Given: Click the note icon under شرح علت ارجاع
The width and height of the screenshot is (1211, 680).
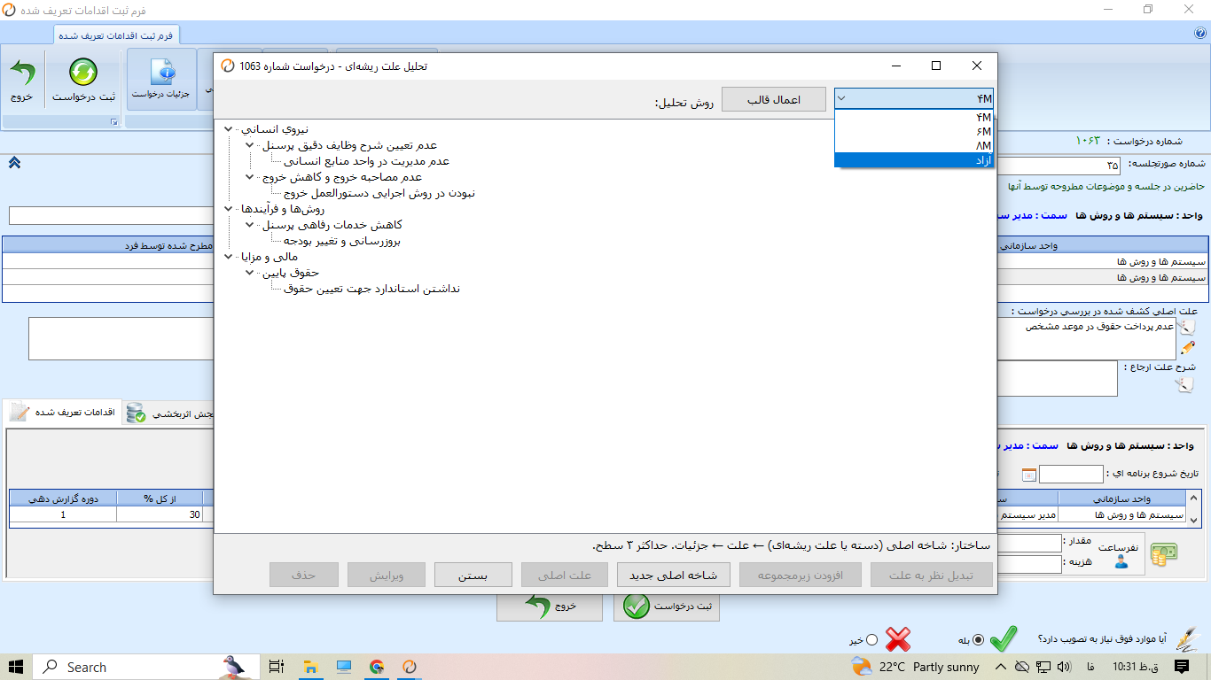Looking at the screenshot, I should tap(1184, 384).
